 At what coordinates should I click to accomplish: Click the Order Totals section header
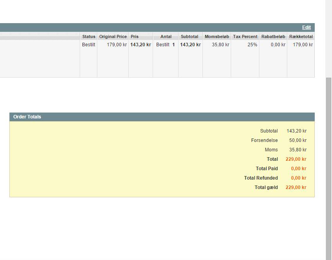[x=27, y=117]
